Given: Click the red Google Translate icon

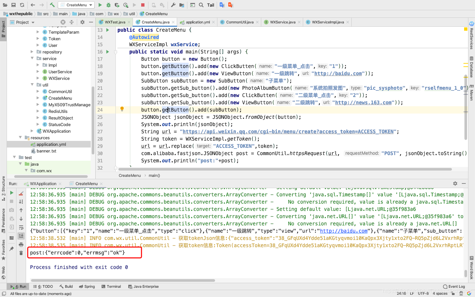Looking at the screenshot, I should point(231,5).
